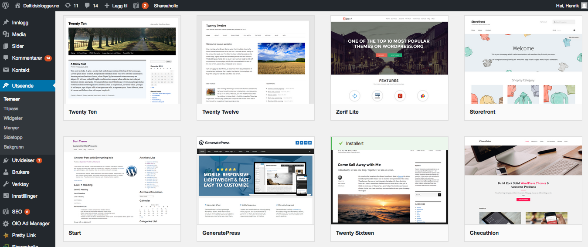Select Storefront theme screenshot
This screenshot has height=247, width=588.
(523, 60)
